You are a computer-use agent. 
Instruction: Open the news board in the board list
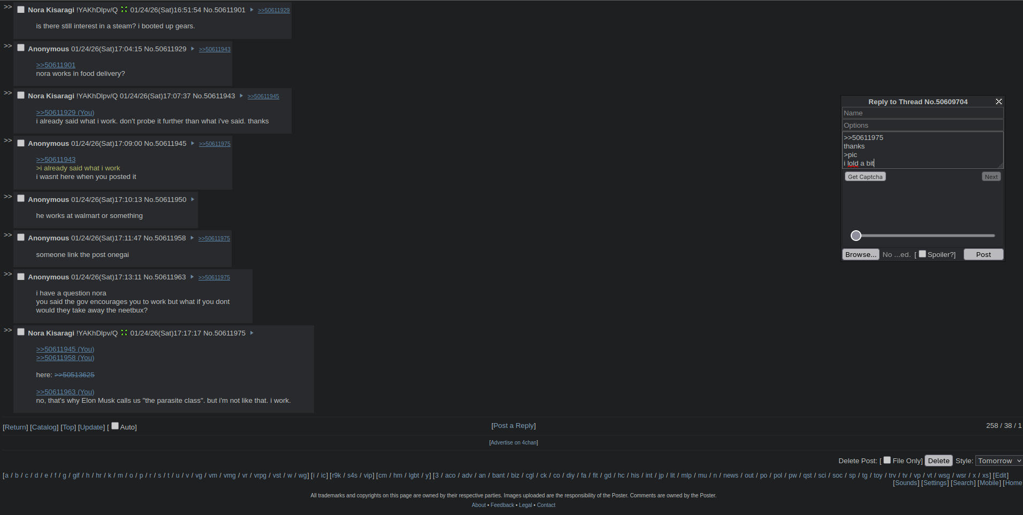730,475
